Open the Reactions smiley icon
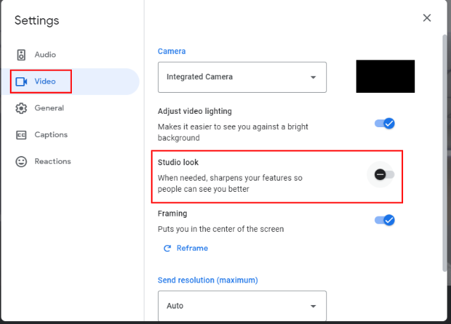451x324 pixels. [21, 162]
